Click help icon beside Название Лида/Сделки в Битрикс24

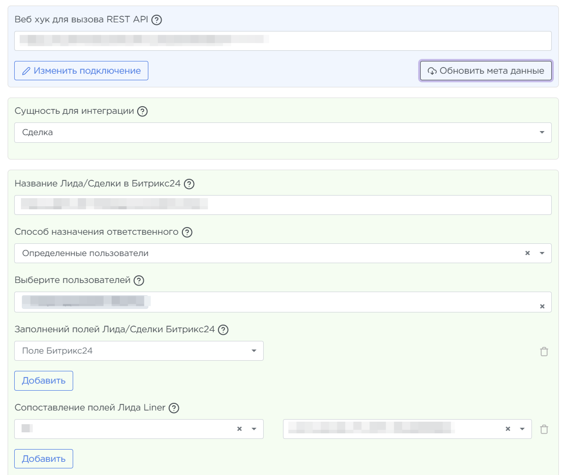pos(189,184)
